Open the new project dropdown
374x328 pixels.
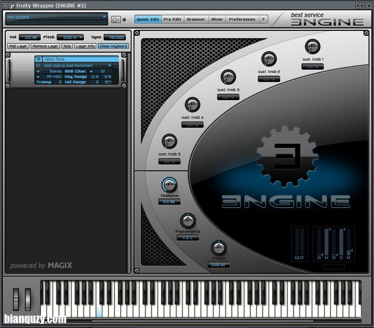(x=104, y=16)
